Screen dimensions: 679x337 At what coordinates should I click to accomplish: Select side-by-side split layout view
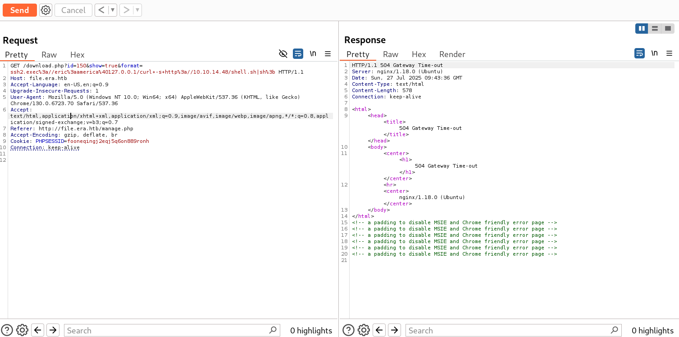642,28
